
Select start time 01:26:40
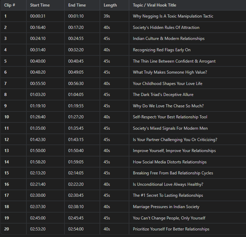tap(38, 117)
